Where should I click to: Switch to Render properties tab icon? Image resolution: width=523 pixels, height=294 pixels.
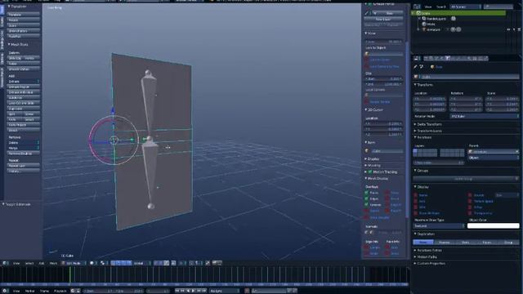tap(426, 58)
